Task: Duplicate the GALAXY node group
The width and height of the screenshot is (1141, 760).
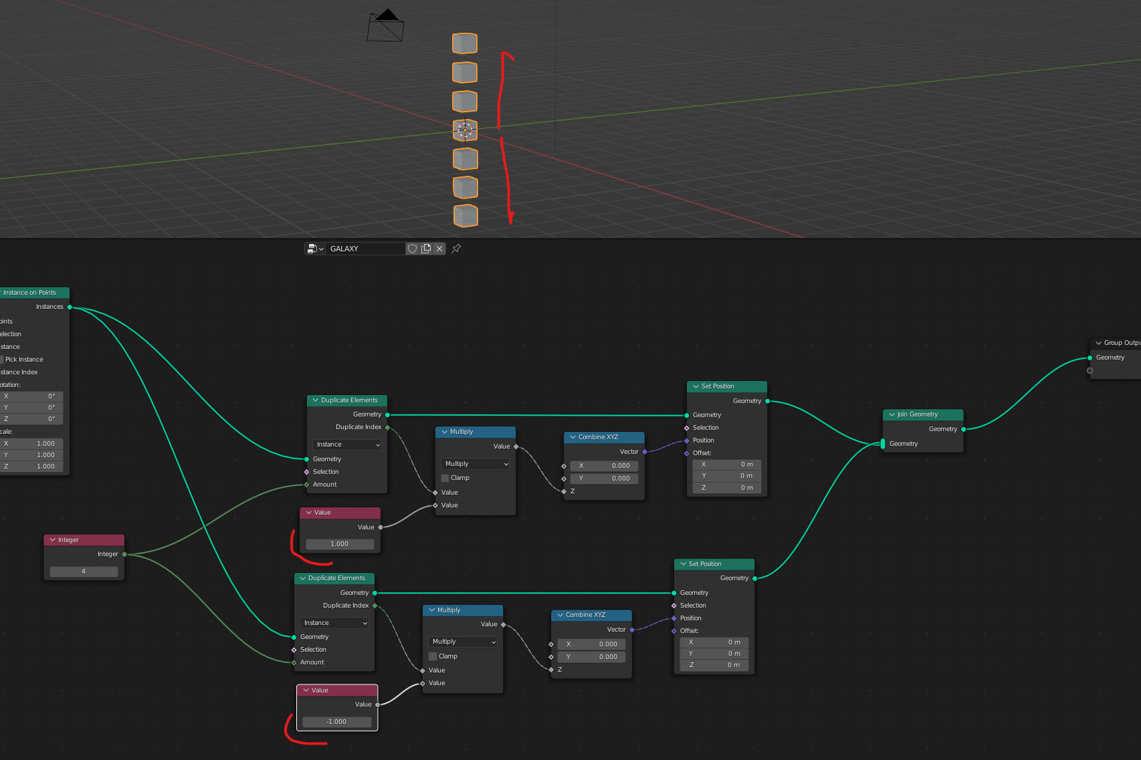Action: 426,249
